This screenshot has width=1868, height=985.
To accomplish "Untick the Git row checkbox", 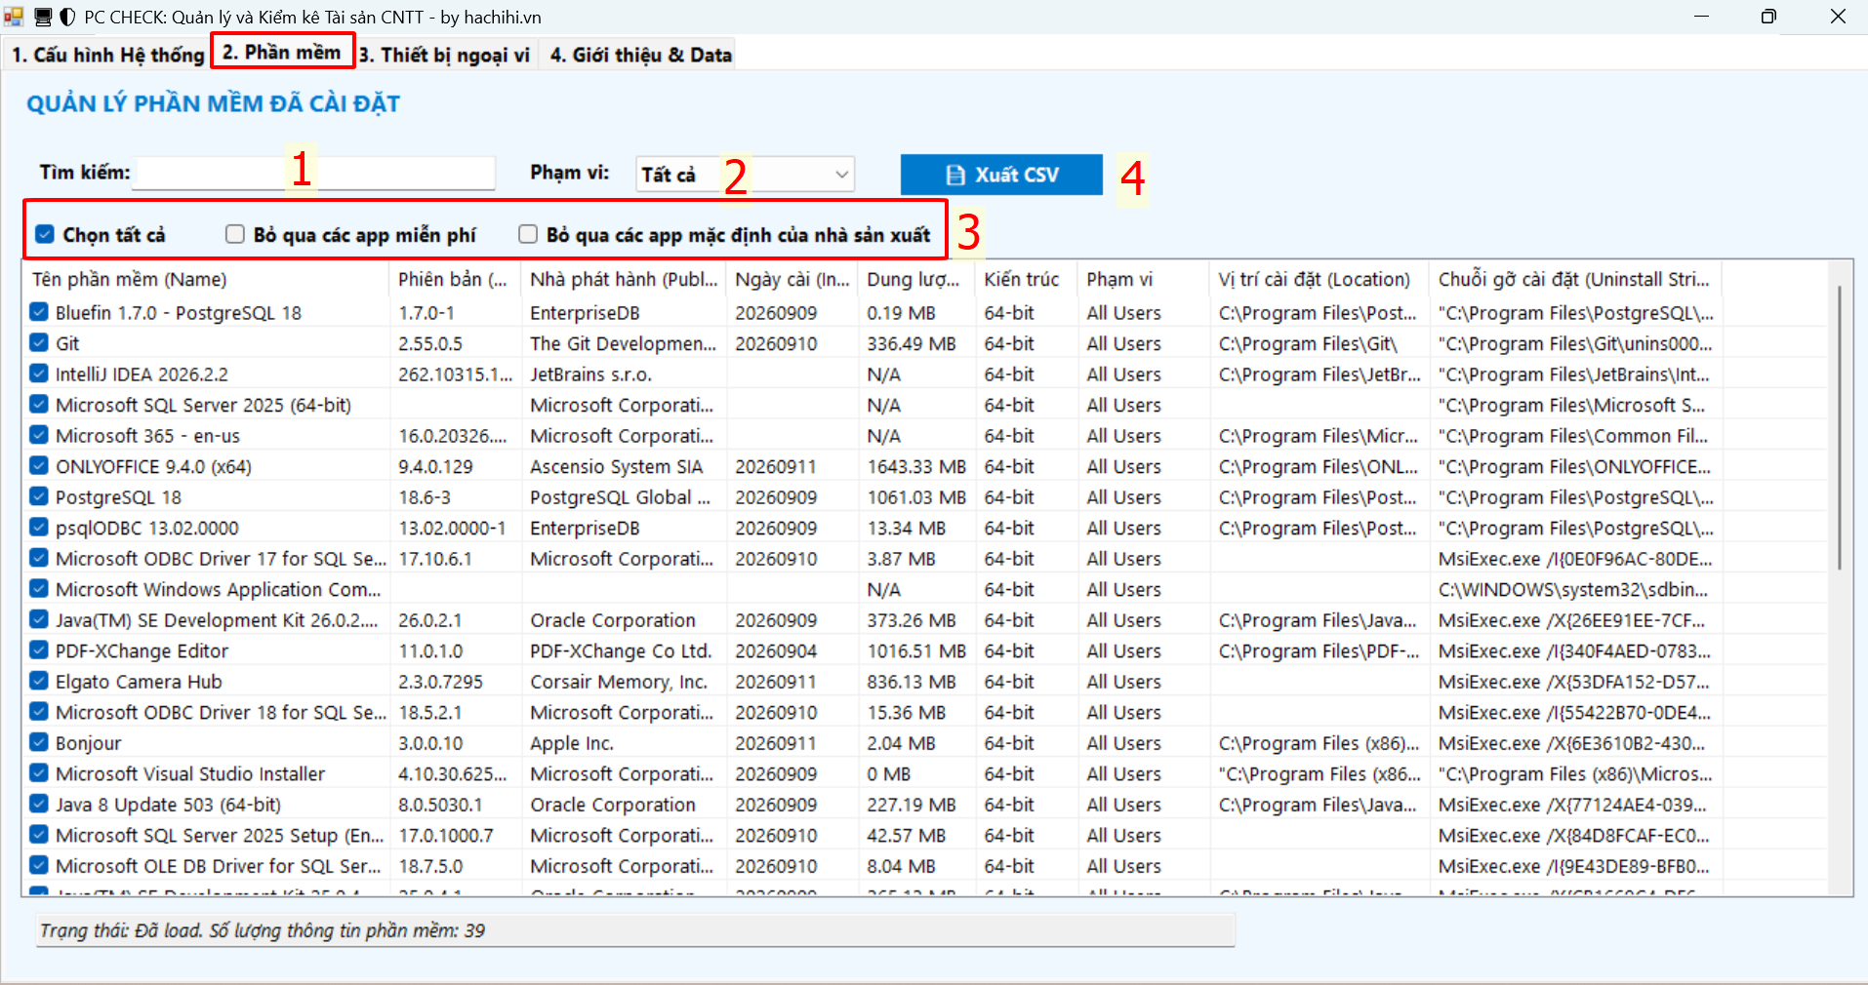I will [39, 343].
